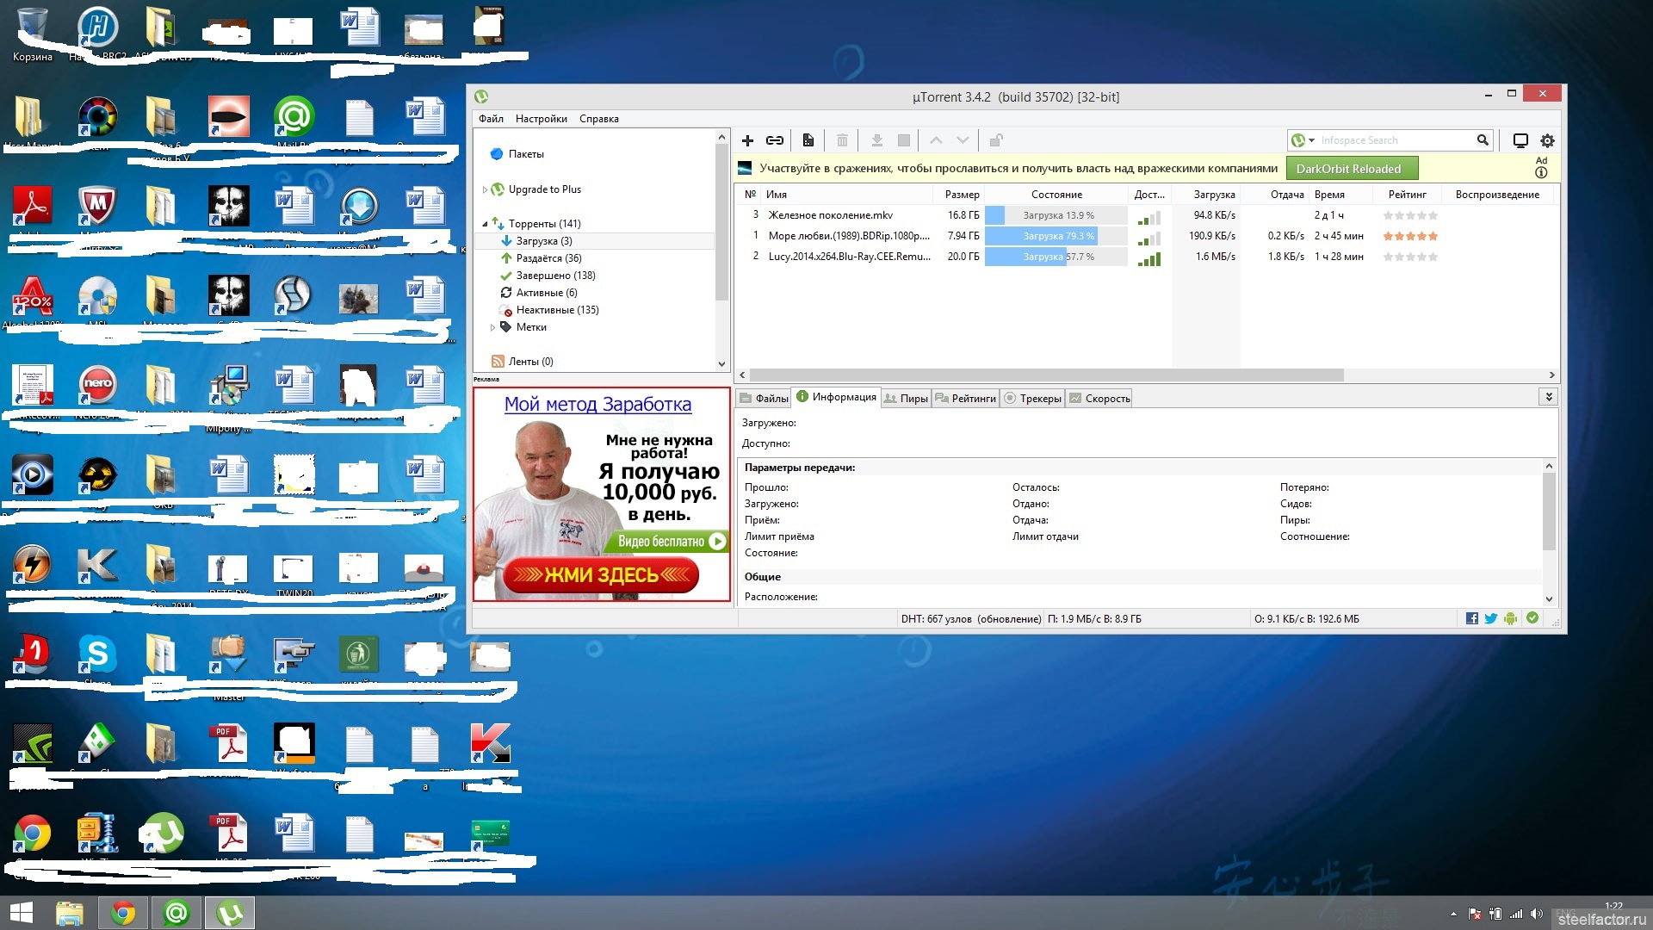Viewport: 1653px width, 930px height.
Task: Click the search magnifier icon
Action: 1483,140
